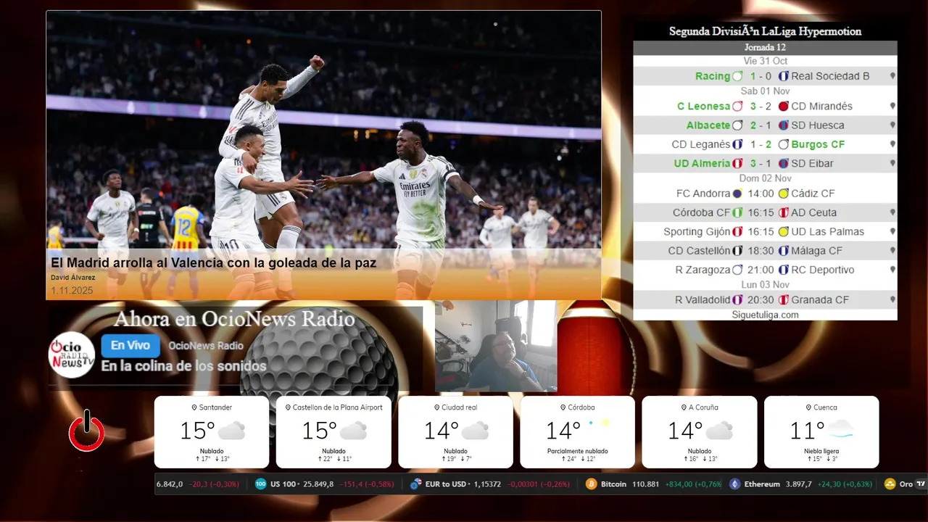Click the Cádiz CF yellow badge
Image resolution: width=928 pixels, height=522 pixels.
point(784,194)
